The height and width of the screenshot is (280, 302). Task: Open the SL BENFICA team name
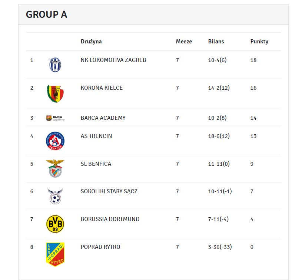(96, 164)
